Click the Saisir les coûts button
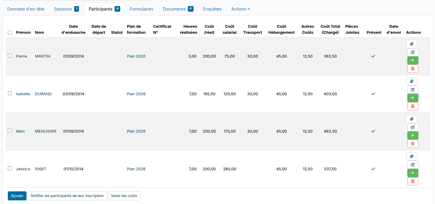Viewport: 435px width, 204px height. [x=124, y=196]
